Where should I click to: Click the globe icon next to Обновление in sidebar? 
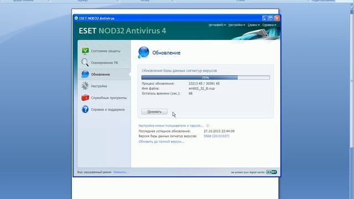[85, 74]
